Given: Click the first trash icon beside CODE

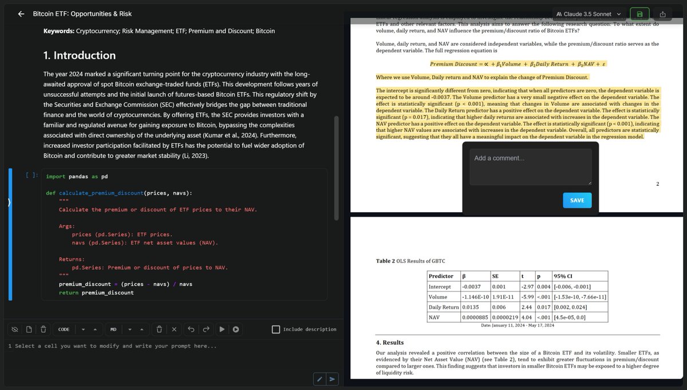Looking at the screenshot, I should pos(44,329).
